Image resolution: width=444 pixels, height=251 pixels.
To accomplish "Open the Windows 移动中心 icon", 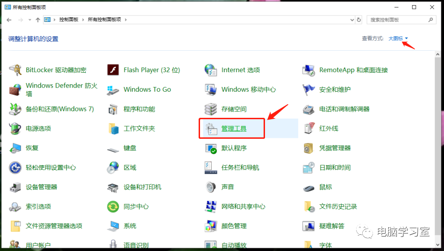I will click(211, 89).
